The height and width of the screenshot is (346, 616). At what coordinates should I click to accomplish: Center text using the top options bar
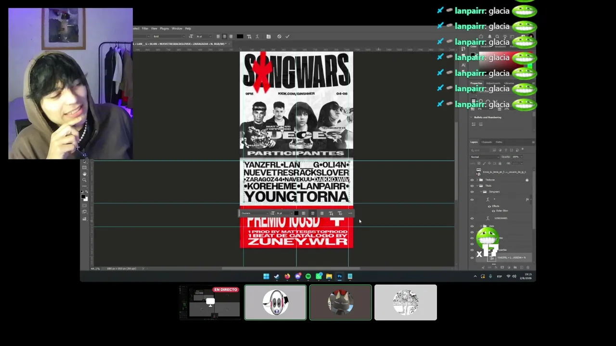(x=224, y=37)
